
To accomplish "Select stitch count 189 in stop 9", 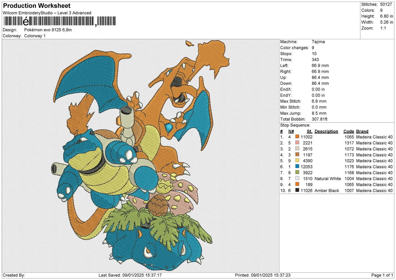I will pos(309,185).
